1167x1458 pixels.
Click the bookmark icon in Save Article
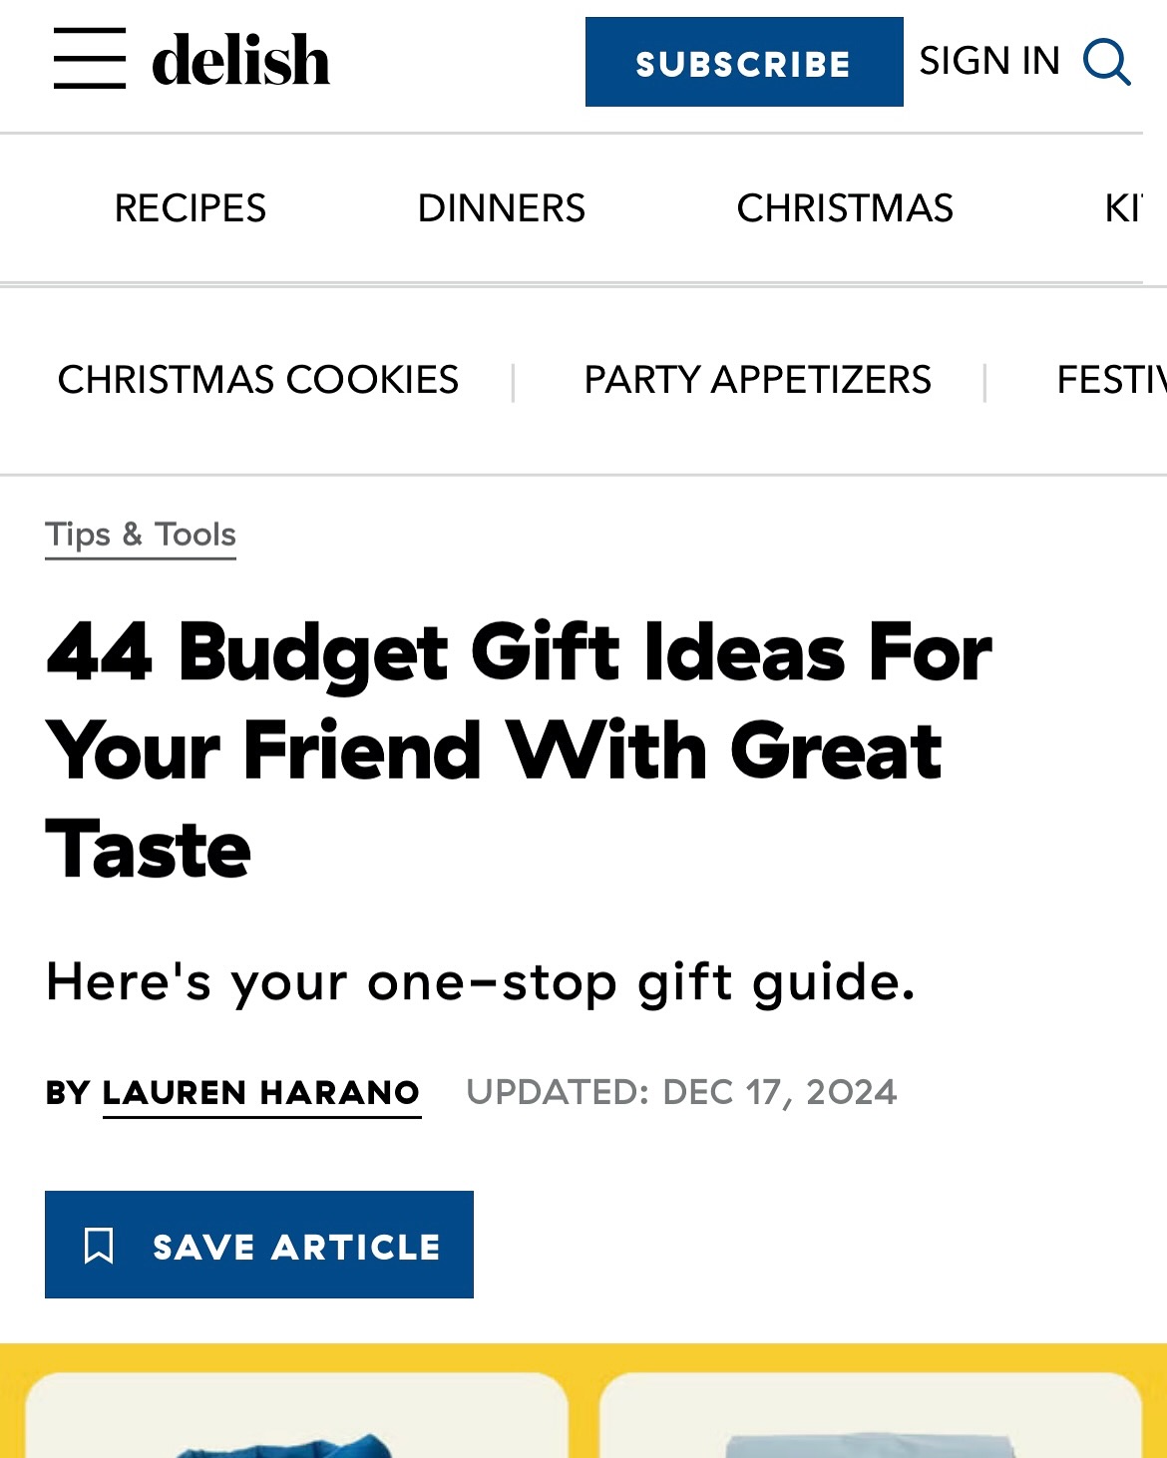tap(99, 1246)
